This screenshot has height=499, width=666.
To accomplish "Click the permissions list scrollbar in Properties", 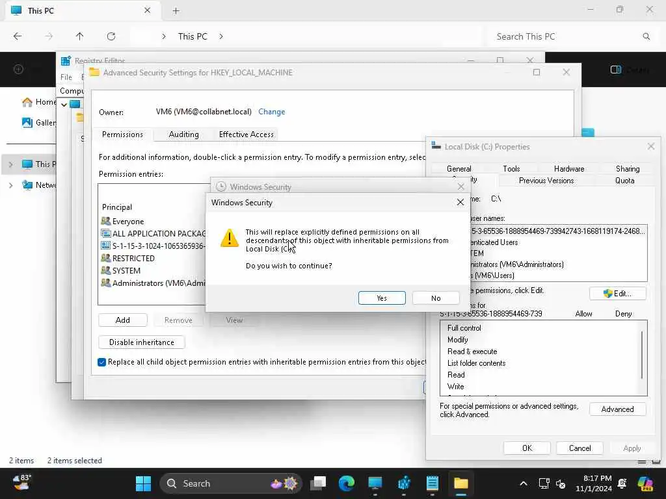I will (x=642, y=355).
